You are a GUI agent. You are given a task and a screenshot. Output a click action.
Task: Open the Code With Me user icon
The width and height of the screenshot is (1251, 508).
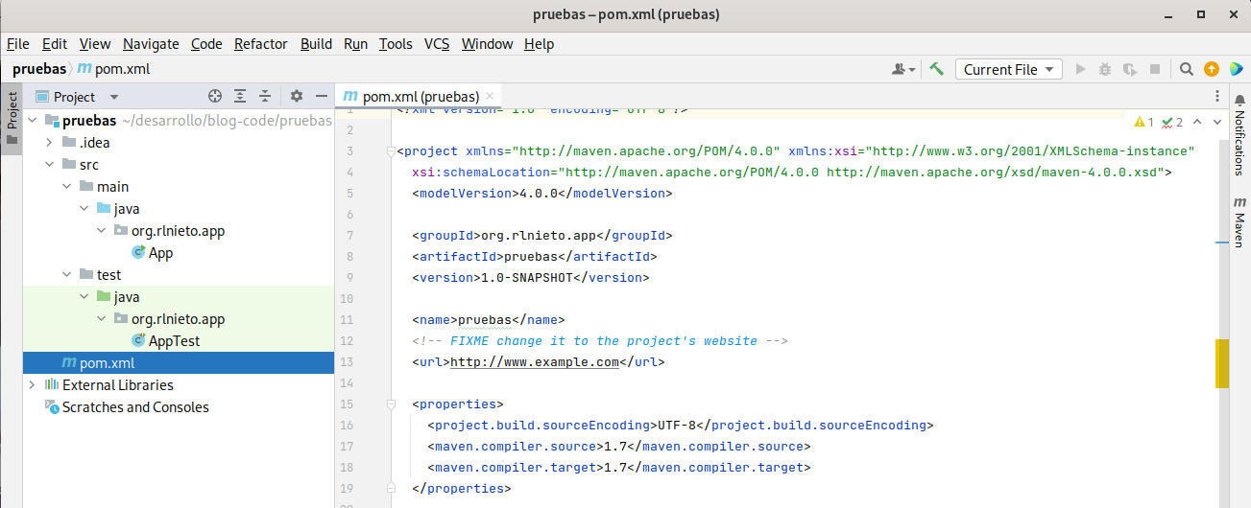[x=902, y=69]
